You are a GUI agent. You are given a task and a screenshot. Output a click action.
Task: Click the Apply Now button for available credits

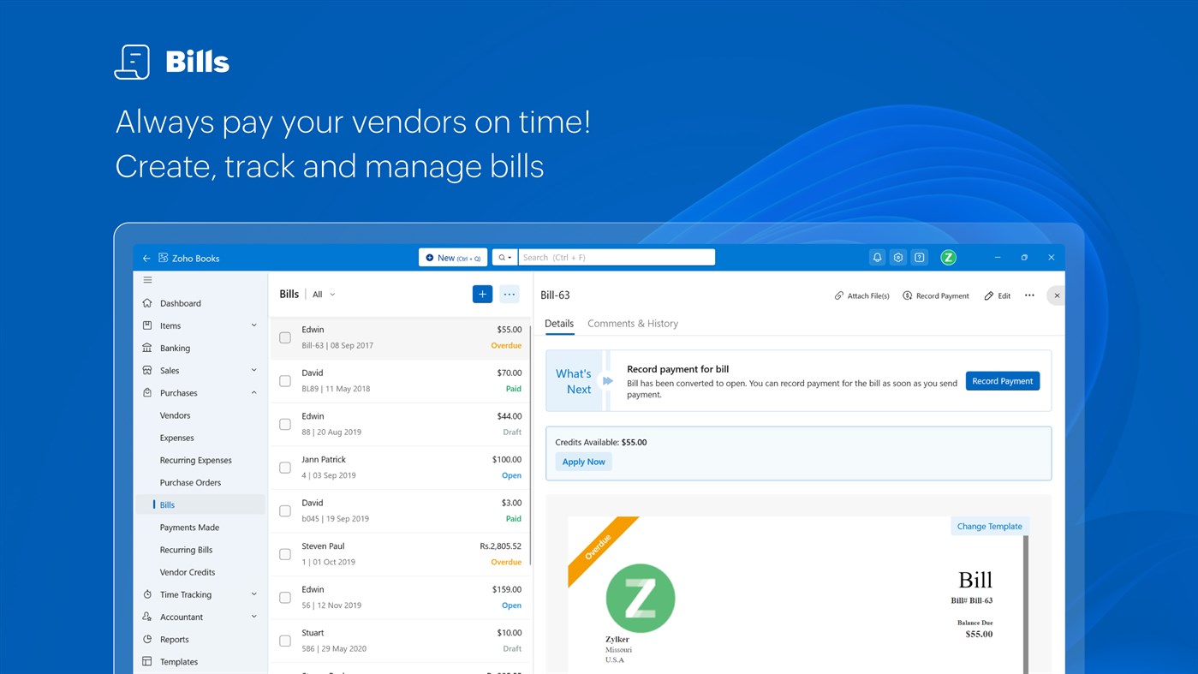(583, 461)
